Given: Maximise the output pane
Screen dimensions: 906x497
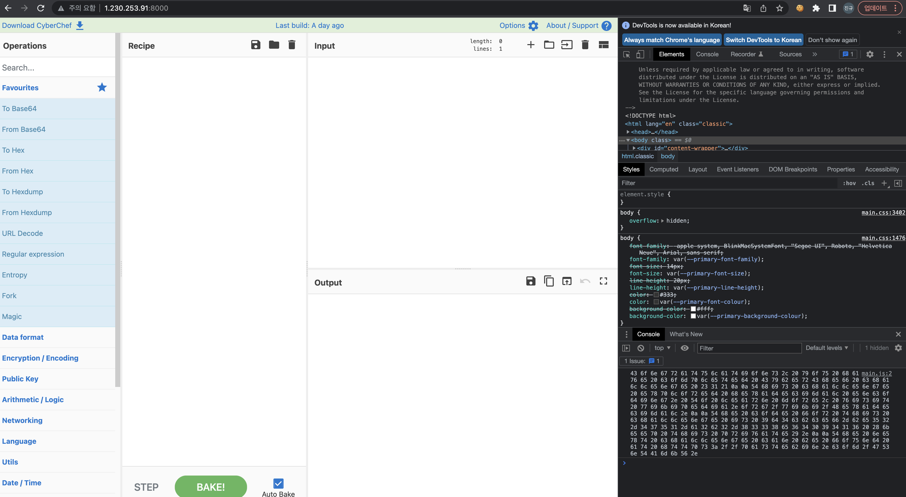Looking at the screenshot, I should (x=603, y=281).
